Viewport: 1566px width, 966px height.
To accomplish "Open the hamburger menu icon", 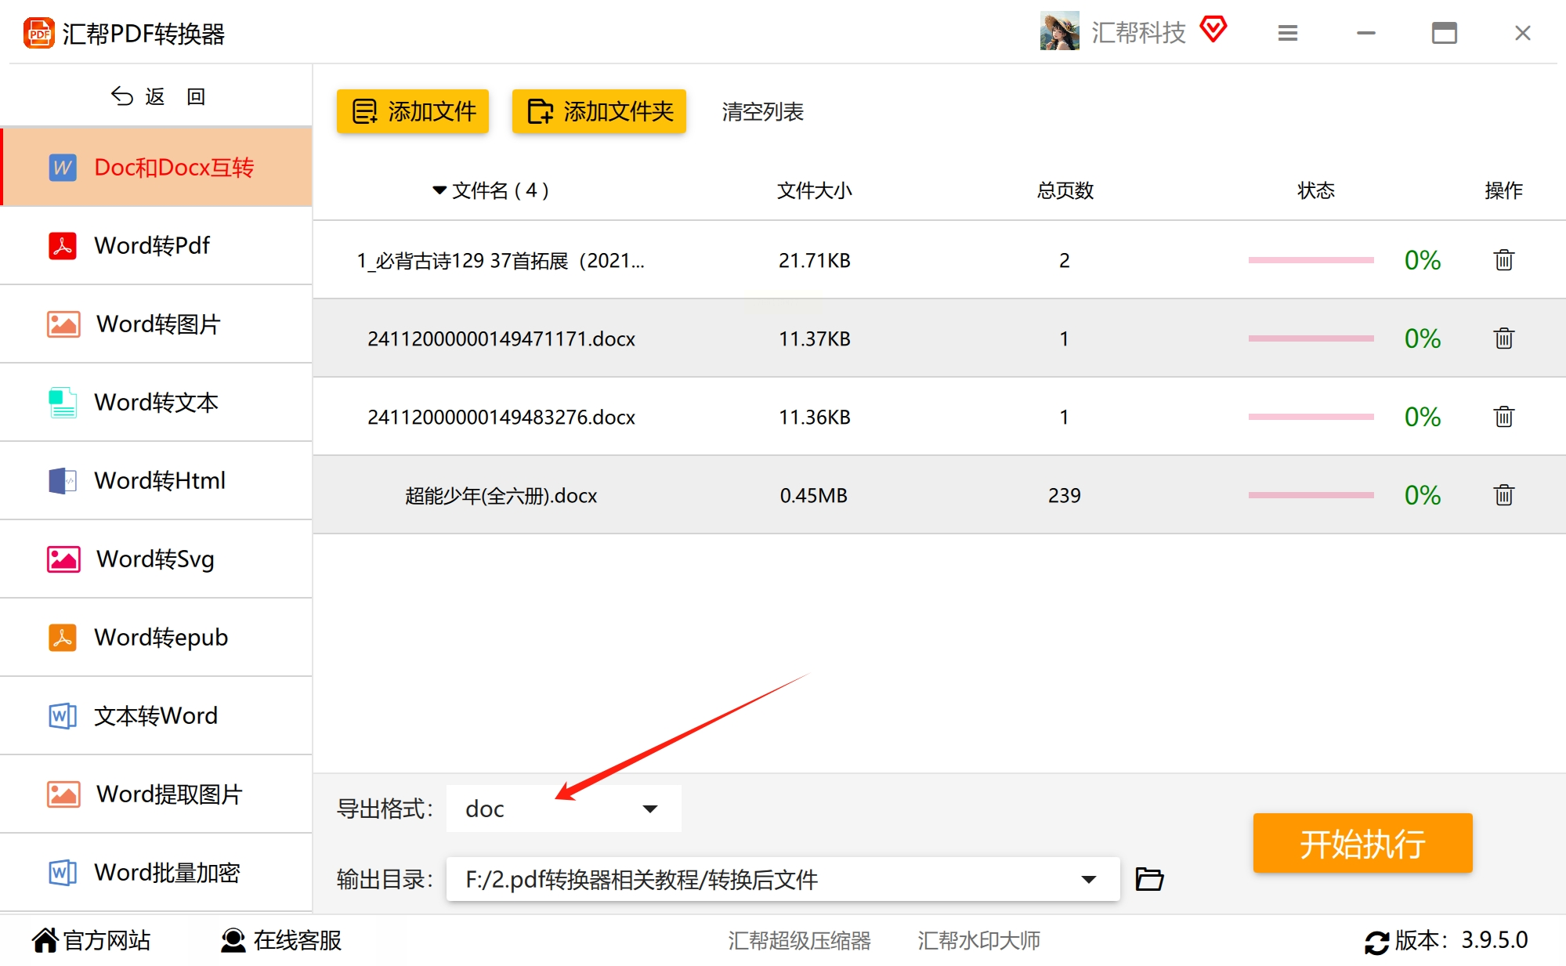I will pyautogui.click(x=1288, y=34).
